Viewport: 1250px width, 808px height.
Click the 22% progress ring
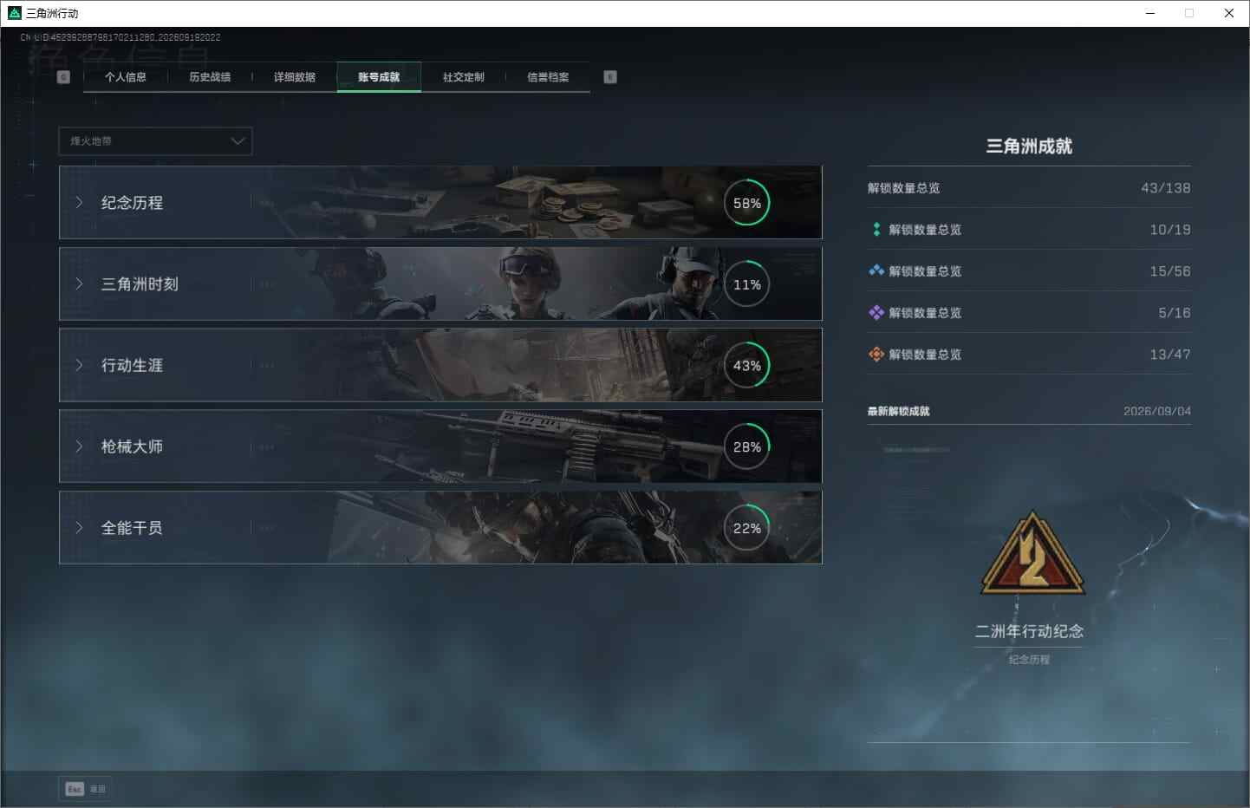pos(747,528)
